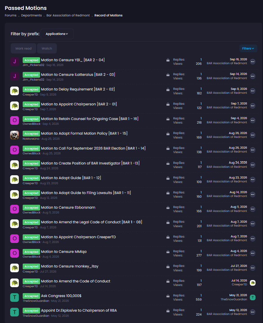The width and height of the screenshot is (263, 323).
Task: Click Accepted prefix on Censure Y8I_ thread
Action: point(31,60)
